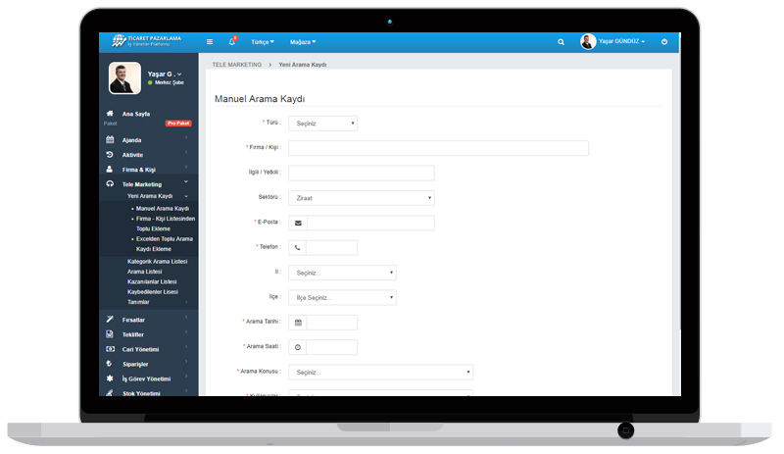This screenshot has height=454, width=784.
Task: Open Kaybedilenler Lisesi link
Action: [x=153, y=292]
